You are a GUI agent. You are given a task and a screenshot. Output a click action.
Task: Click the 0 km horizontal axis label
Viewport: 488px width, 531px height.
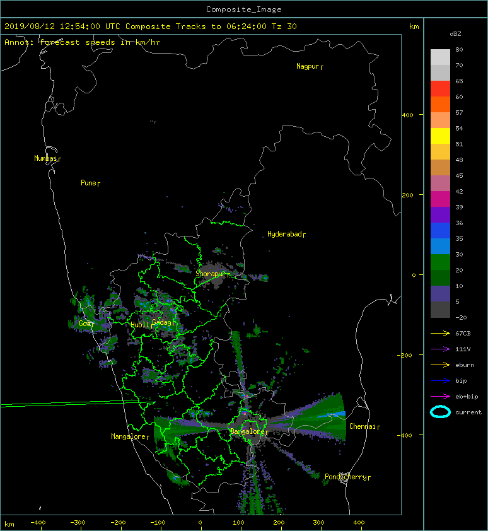click(200, 523)
